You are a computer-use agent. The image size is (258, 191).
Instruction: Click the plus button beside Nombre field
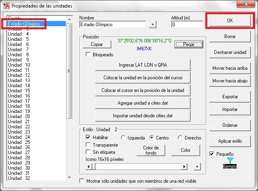[x=153, y=24]
